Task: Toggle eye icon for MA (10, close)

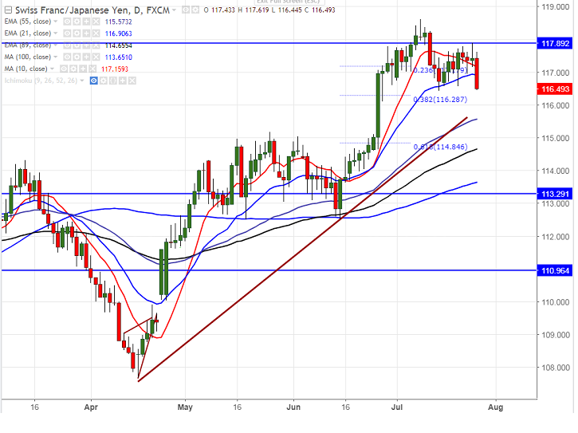Action: (x=64, y=69)
